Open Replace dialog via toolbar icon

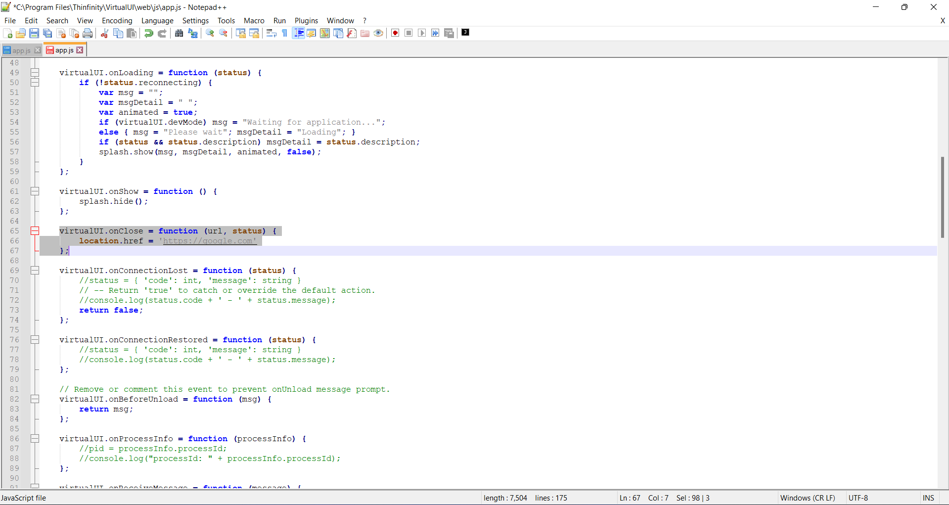pyautogui.click(x=193, y=33)
